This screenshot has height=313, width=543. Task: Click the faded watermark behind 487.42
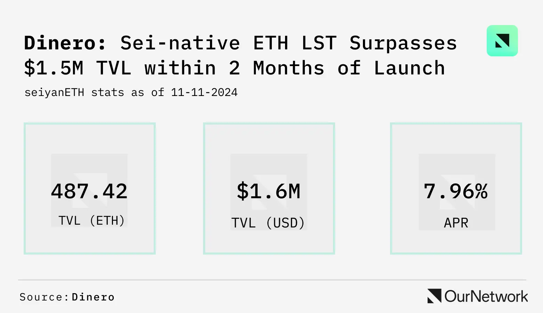[x=89, y=190]
